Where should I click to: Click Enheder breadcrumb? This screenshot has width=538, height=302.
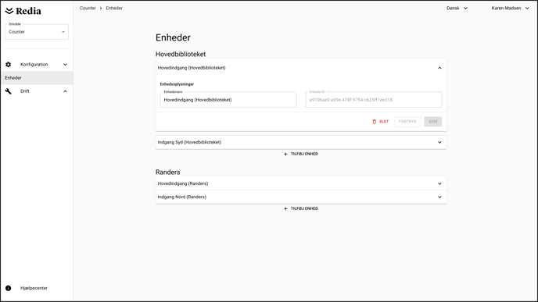(114, 9)
